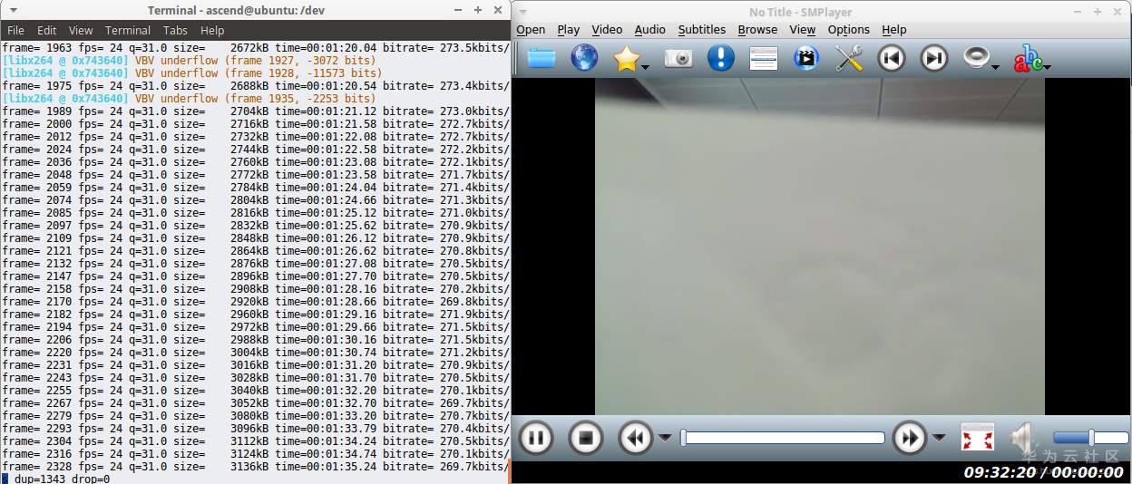Click terminal line with VBV underflow frame 1935
Viewport: 1132px width, 484px height.
(x=189, y=99)
